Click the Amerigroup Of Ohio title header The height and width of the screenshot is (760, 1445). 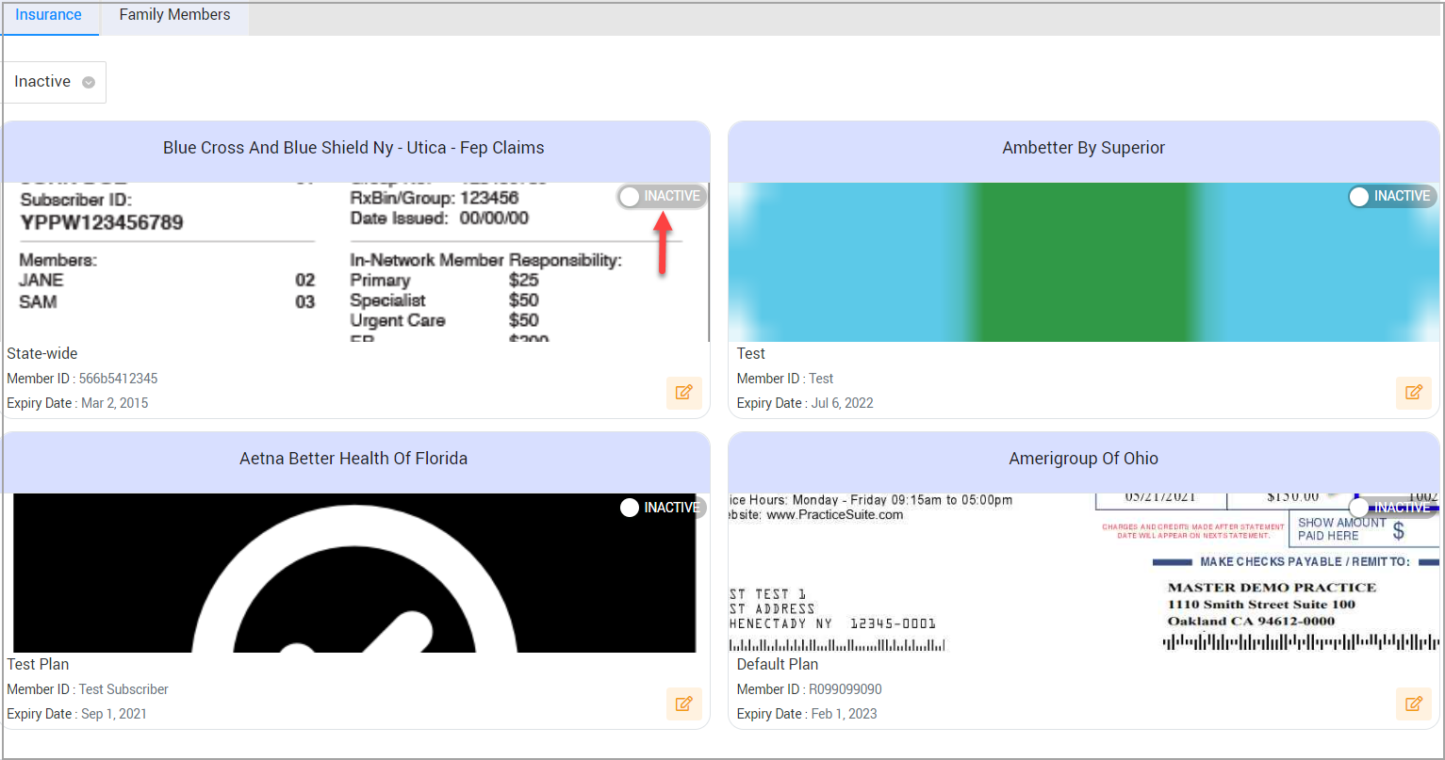point(1083,459)
